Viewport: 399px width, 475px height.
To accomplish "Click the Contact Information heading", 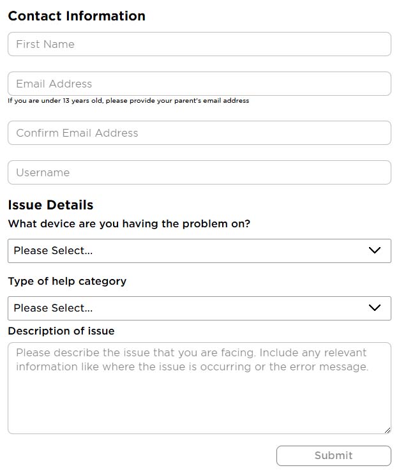I will pos(77,16).
